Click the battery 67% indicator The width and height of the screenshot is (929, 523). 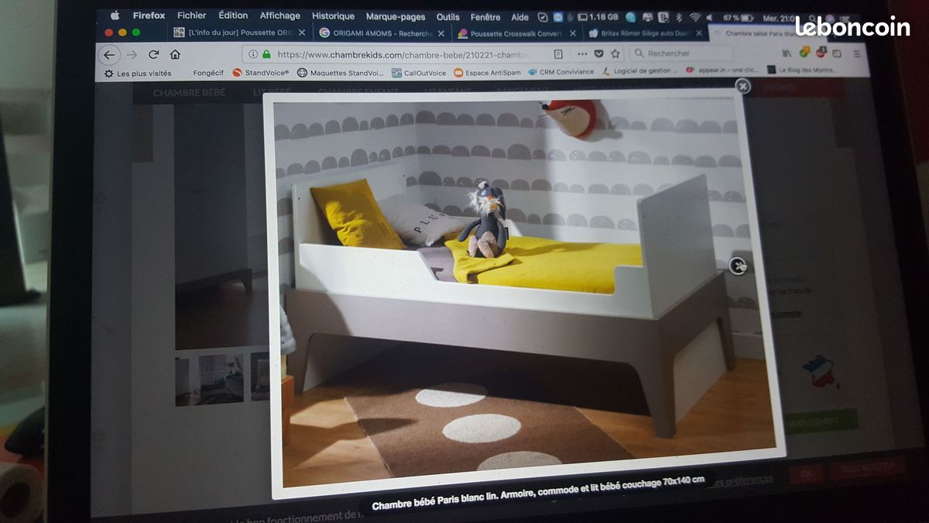[739, 18]
